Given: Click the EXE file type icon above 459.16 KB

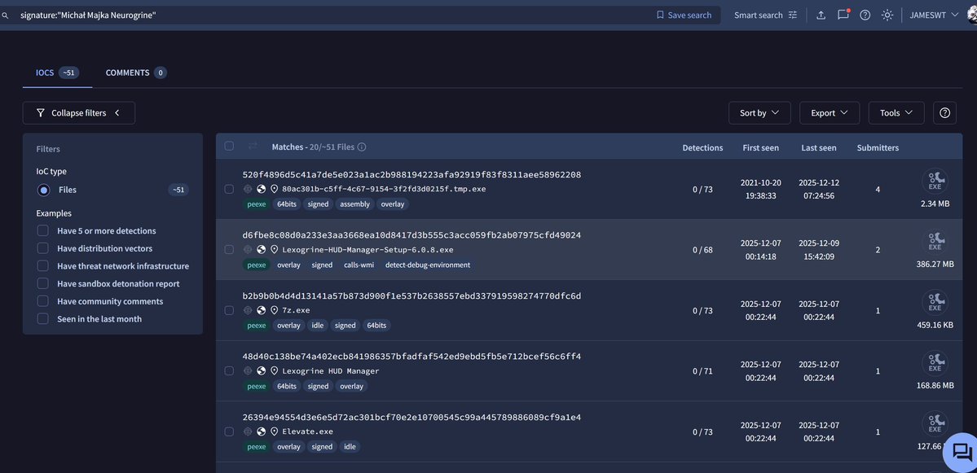Looking at the screenshot, I should tap(935, 303).
